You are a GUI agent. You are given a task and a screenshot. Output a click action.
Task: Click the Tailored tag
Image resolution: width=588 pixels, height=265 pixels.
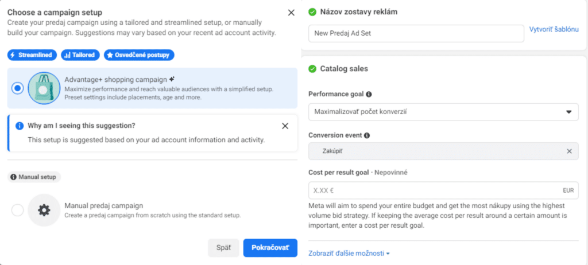(x=80, y=55)
